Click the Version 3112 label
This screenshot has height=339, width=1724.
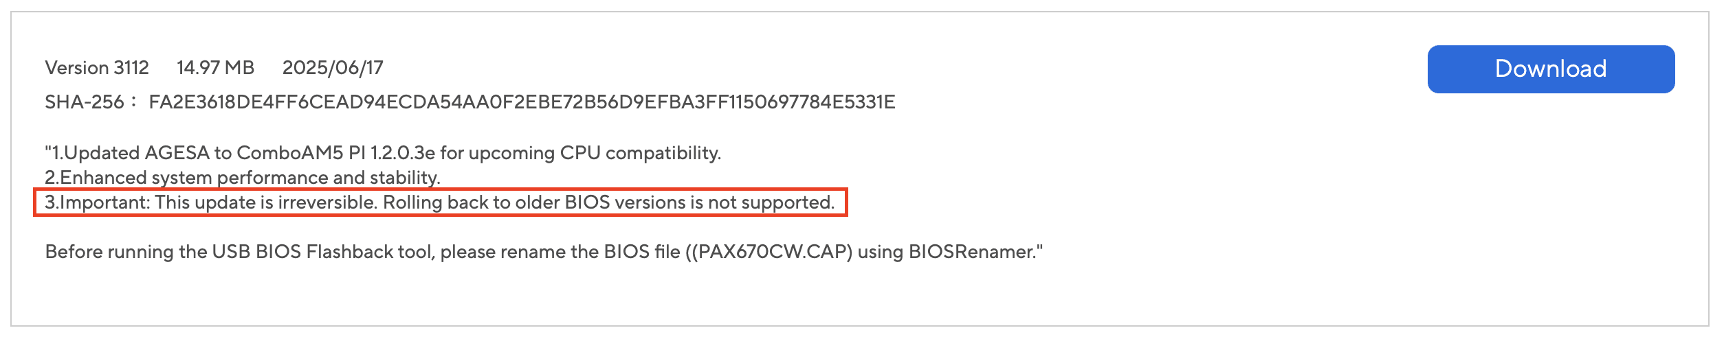[x=97, y=68]
